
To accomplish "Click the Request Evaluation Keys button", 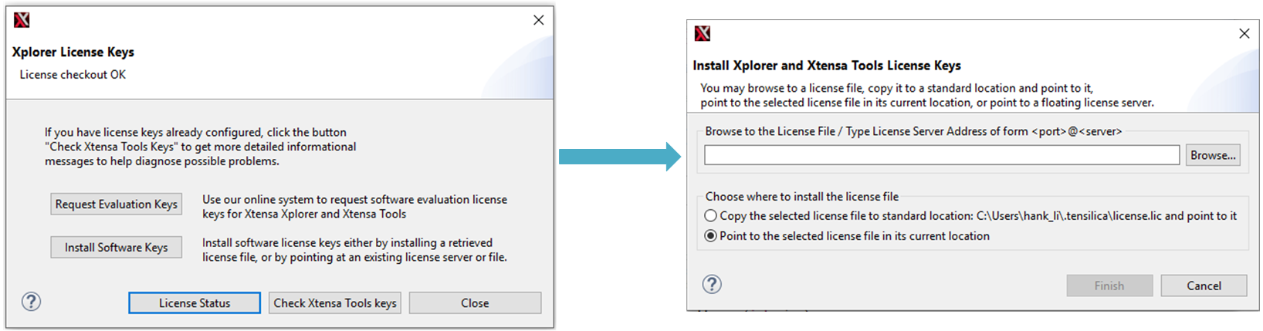I will 117,204.
